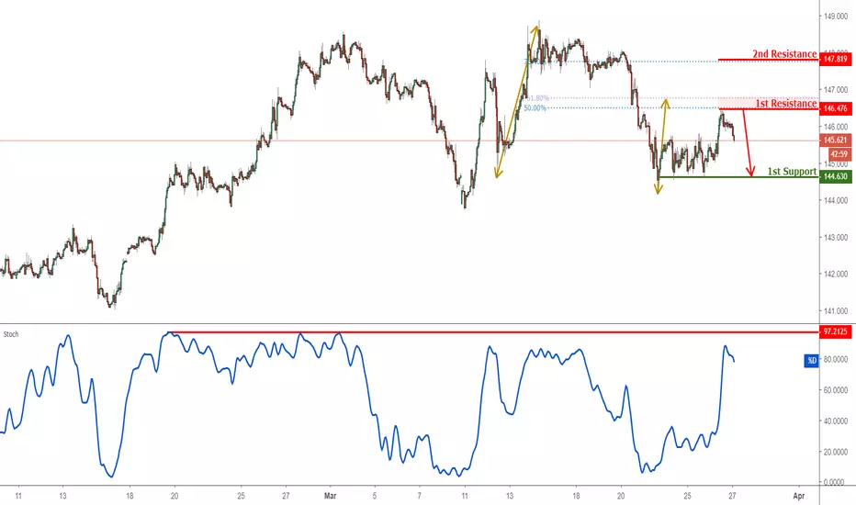Click the 40.0000 stochastic axis label
The width and height of the screenshot is (856, 505).
click(835, 421)
